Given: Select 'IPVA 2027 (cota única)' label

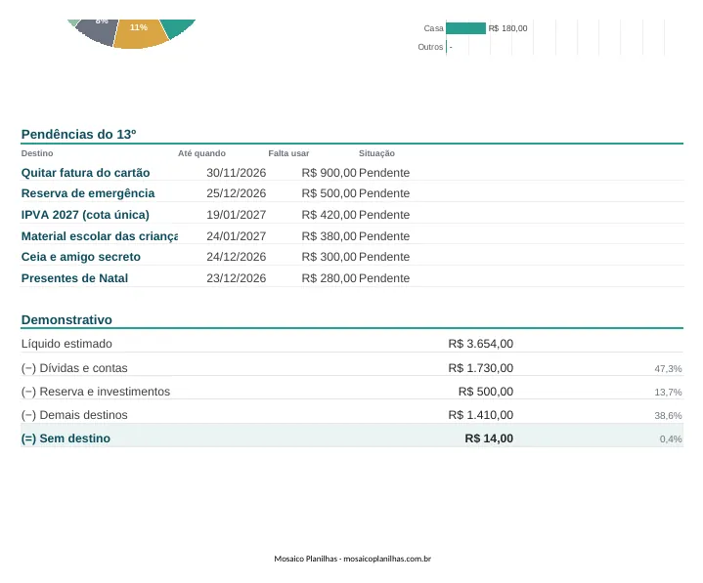Looking at the screenshot, I should coord(85,215).
